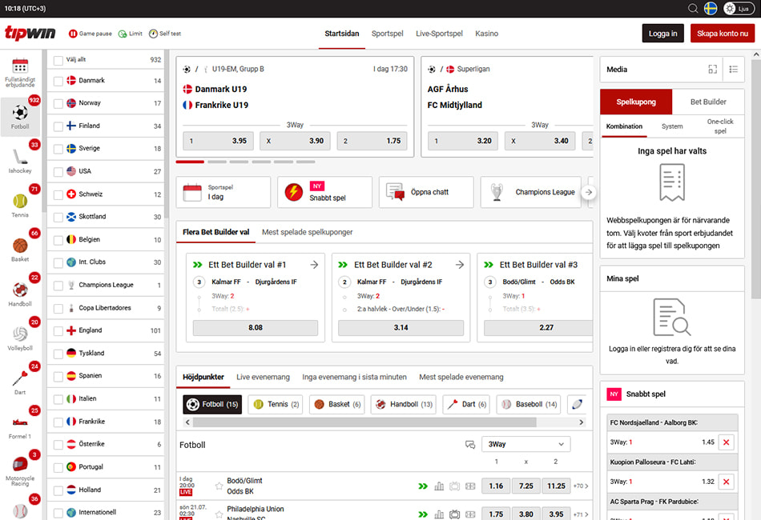This screenshot has width=761, height=520.
Task: Check the Sverige checkbox
Action: tap(58, 149)
